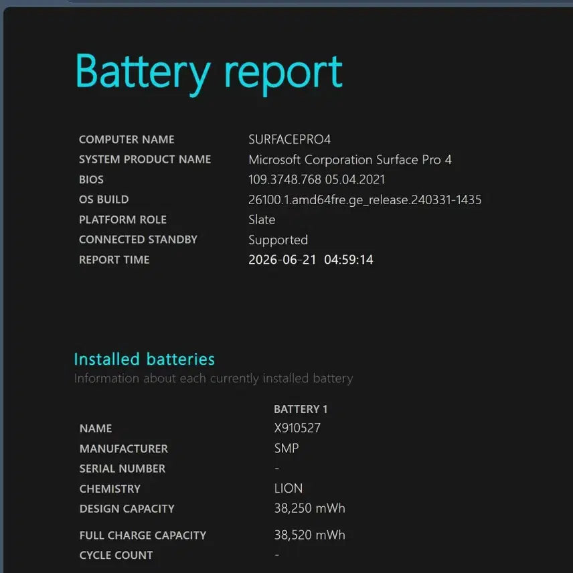Click the report time 2026-06-21 04:59:14
Viewport: 573px width, 573px height.
(311, 260)
